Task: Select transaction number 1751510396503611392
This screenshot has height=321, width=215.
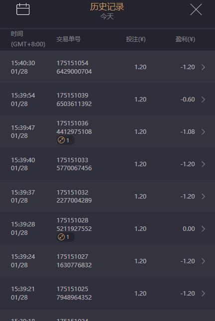Action: 74,100
